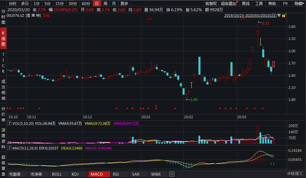The height and width of the screenshot is (178, 306).
Task: Toggle 前复权 price adjustment
Action: pyautogui.click(x=211, y=4)
